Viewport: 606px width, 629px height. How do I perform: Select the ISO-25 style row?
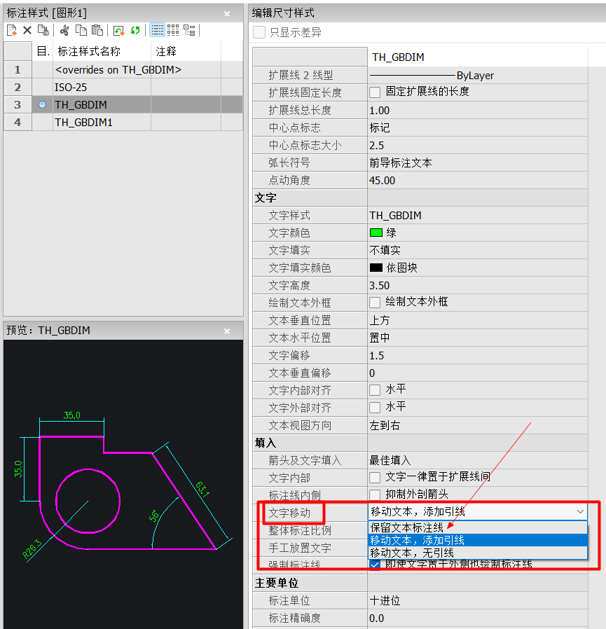tap(123, 88)
